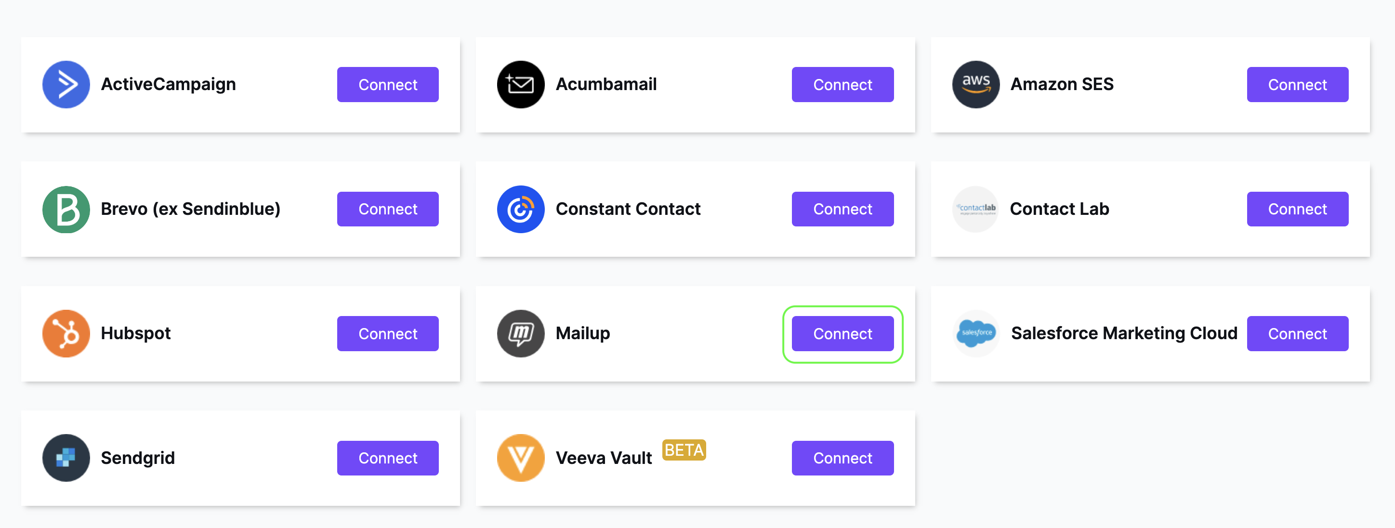Connect Brevo (ex Sendinblue)

click(388, 209)
